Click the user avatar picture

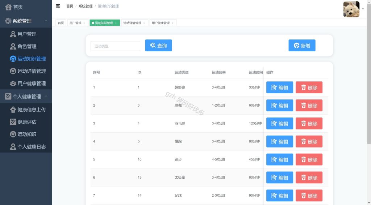[351, 9]
